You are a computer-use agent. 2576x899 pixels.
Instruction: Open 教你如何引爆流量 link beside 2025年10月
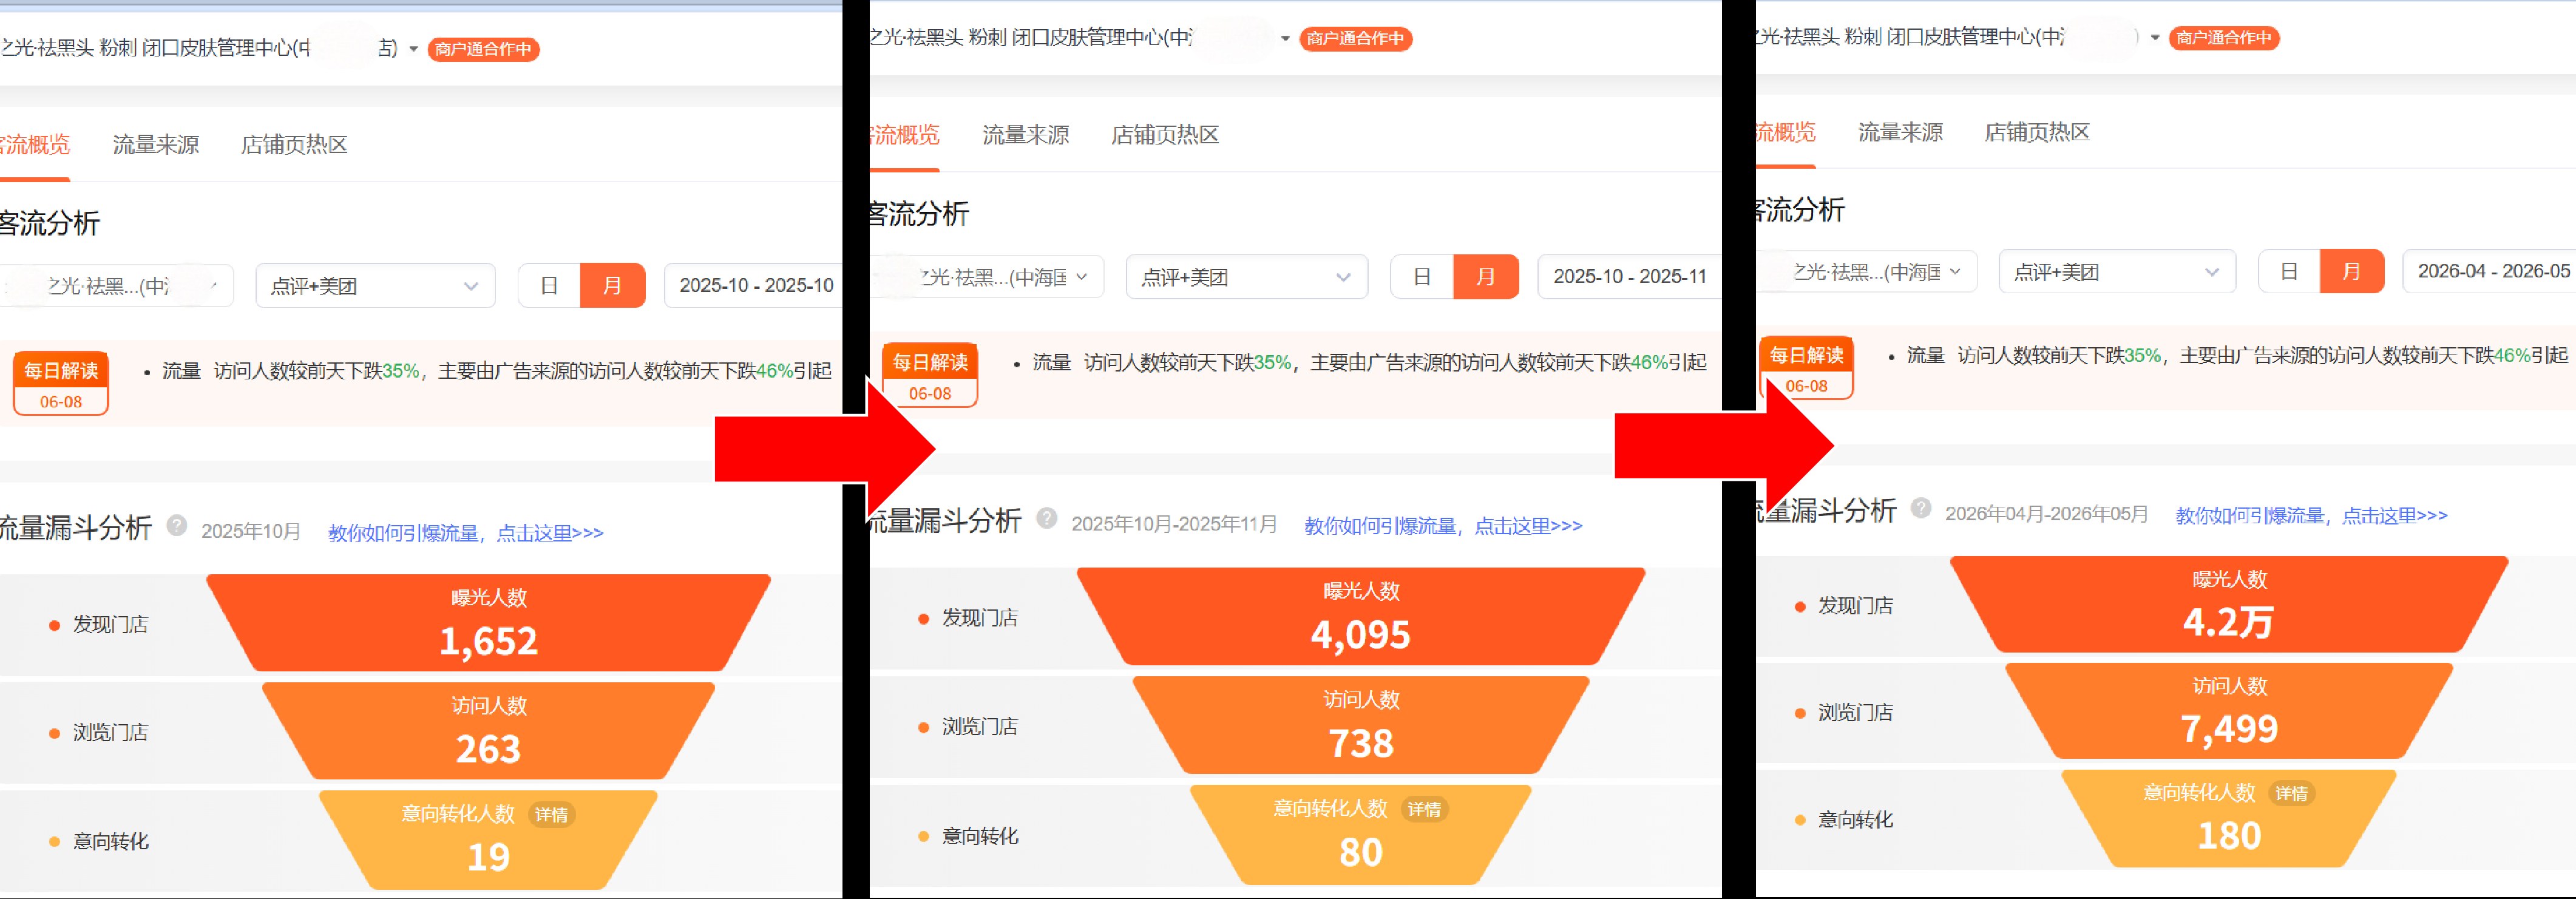(x=466, y=533)
